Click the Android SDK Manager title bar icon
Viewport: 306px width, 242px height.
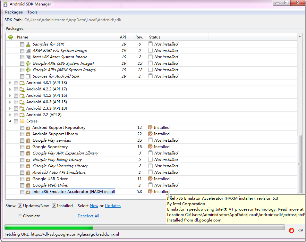[5, 4]
